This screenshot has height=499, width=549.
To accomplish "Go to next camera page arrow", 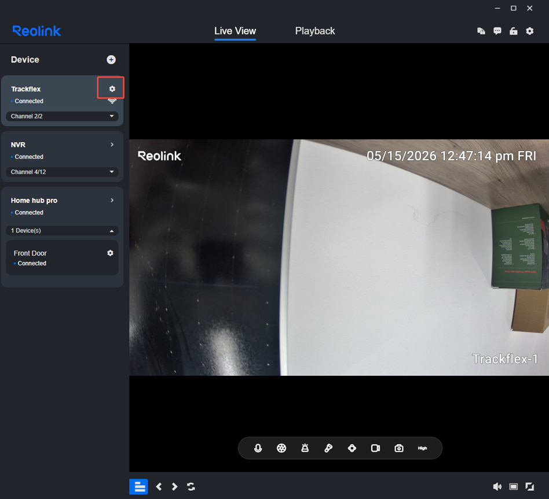I will coord(174,486).
